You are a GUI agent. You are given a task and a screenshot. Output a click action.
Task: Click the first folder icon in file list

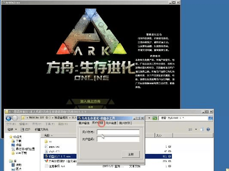pos(46,141)
